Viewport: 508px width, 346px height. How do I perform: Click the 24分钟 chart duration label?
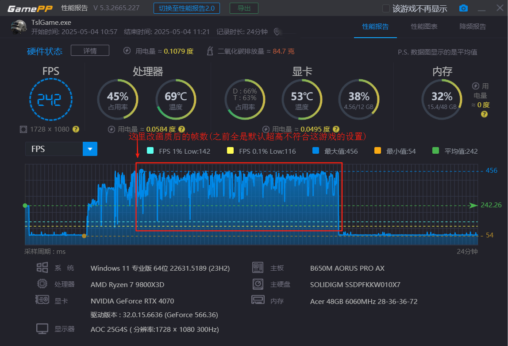(467, 252)
